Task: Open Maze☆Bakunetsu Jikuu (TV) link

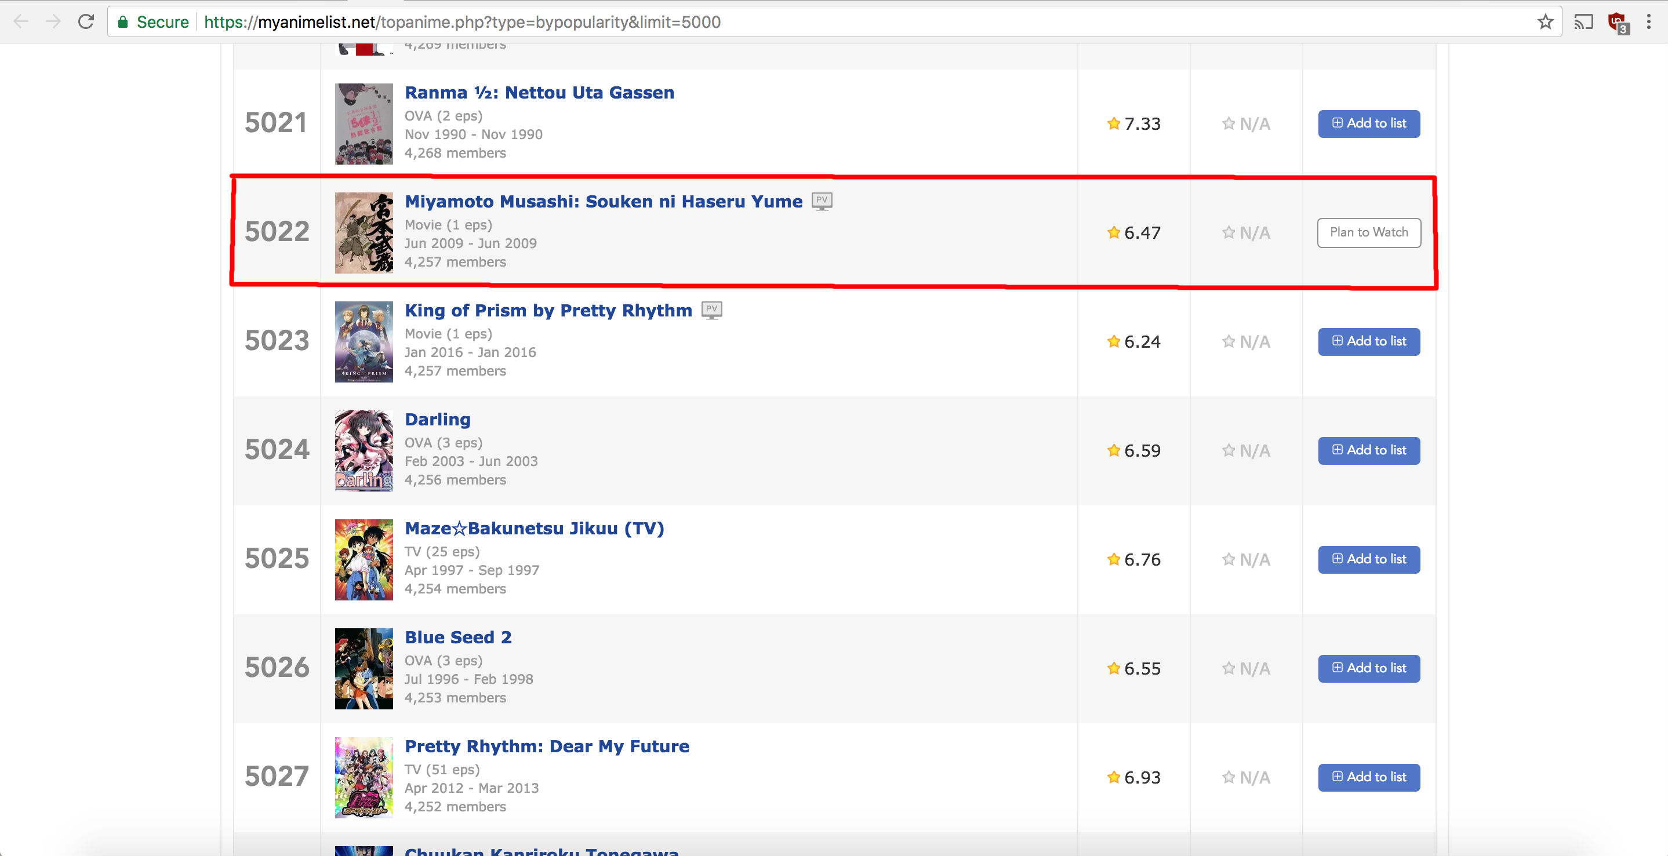Action: click(x=534, y=529)
